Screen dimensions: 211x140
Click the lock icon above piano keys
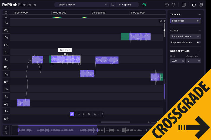[x=6, y=12]
